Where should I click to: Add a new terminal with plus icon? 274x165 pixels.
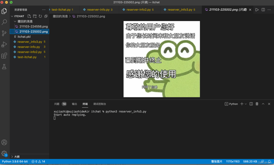pyautogui.click(x=242, y=104)
